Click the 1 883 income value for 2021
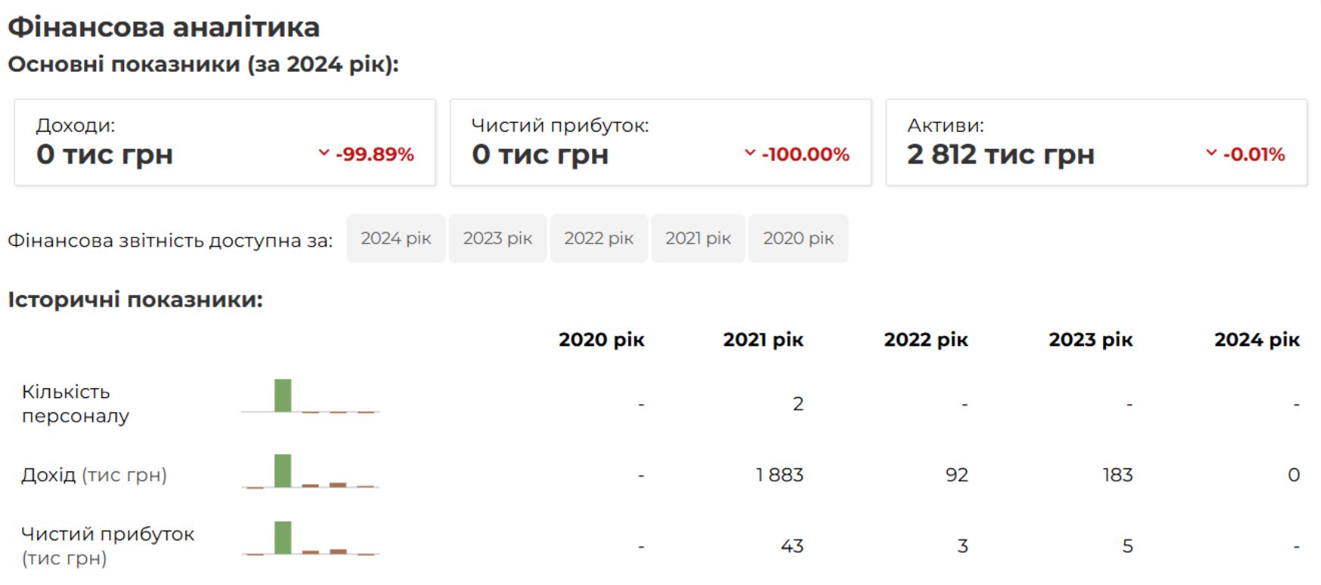This screenshot has width=1321, height=585. pos(779,475)
